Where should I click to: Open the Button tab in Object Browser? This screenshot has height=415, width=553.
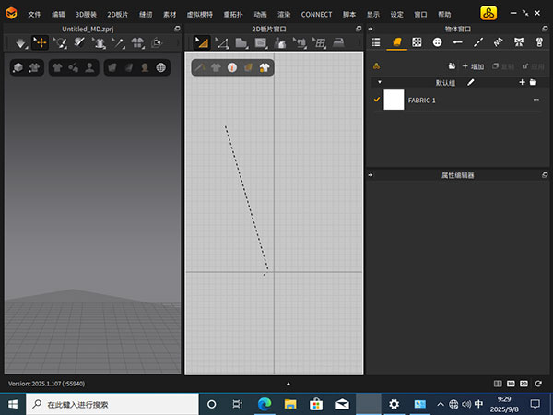pos(437,42)
